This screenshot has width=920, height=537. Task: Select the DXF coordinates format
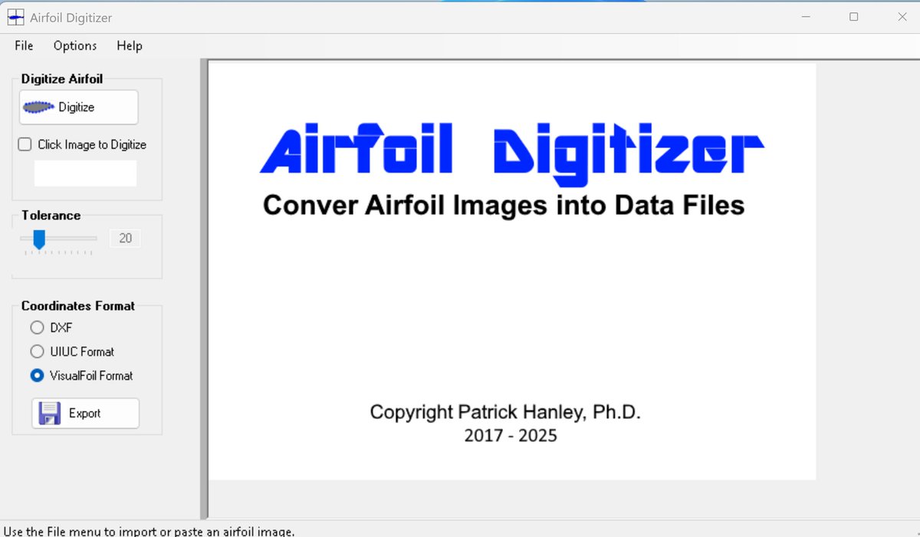[37, 328]
